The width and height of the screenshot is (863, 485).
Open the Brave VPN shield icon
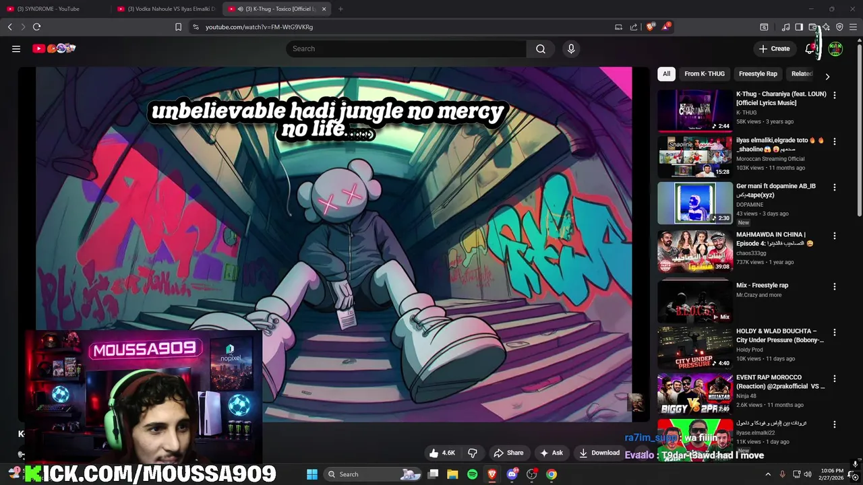coord(839,27)
